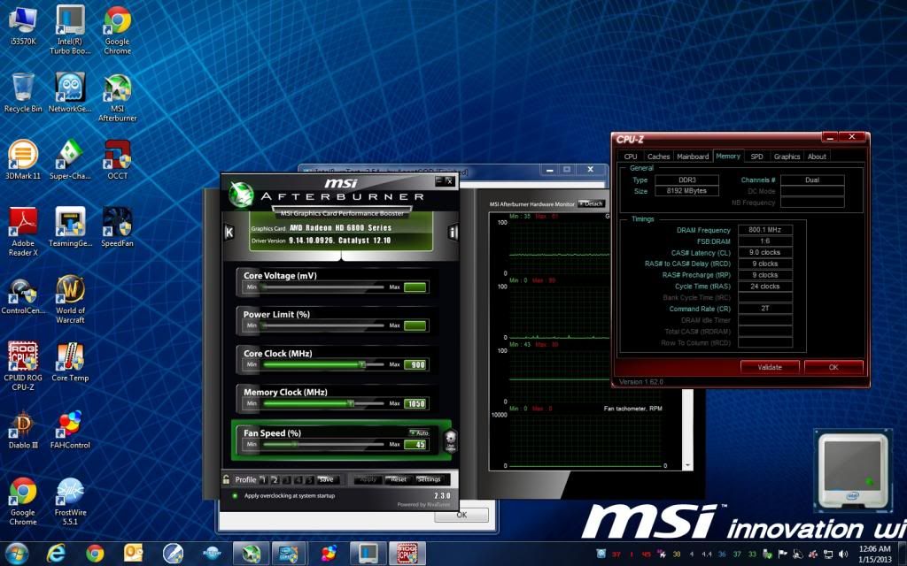The image size is (907, 566).
Task: Open CPUID ROG CPU-Z desktop icon
Action: pos(22,366)
